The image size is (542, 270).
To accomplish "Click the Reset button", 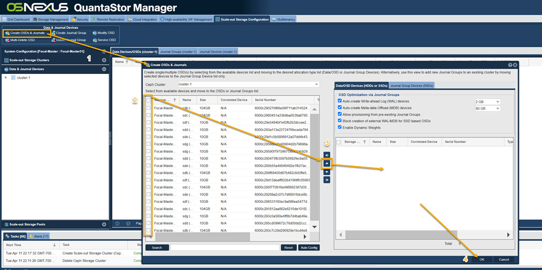I will pos(288,248).
